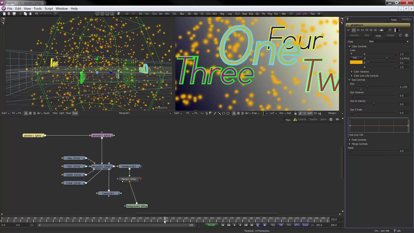Select the ellipse mask tool in right viewer
Viewport: 414px width, 233px height.
click(228, 113)
